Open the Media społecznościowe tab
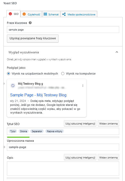 [79, 14]
